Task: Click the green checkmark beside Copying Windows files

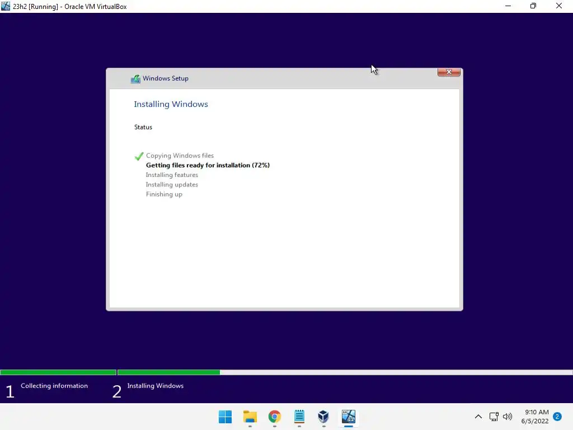Action: 139,156
